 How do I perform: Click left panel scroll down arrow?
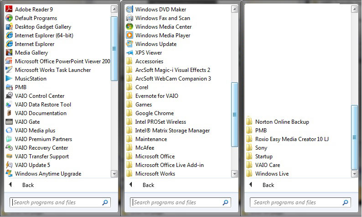coord(114,174)
